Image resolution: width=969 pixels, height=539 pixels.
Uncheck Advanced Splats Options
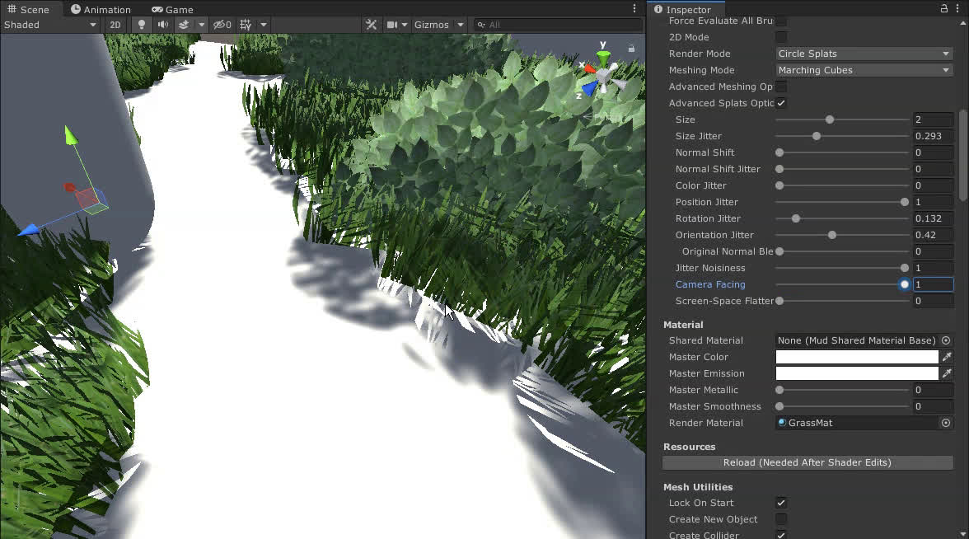(781, 103)
